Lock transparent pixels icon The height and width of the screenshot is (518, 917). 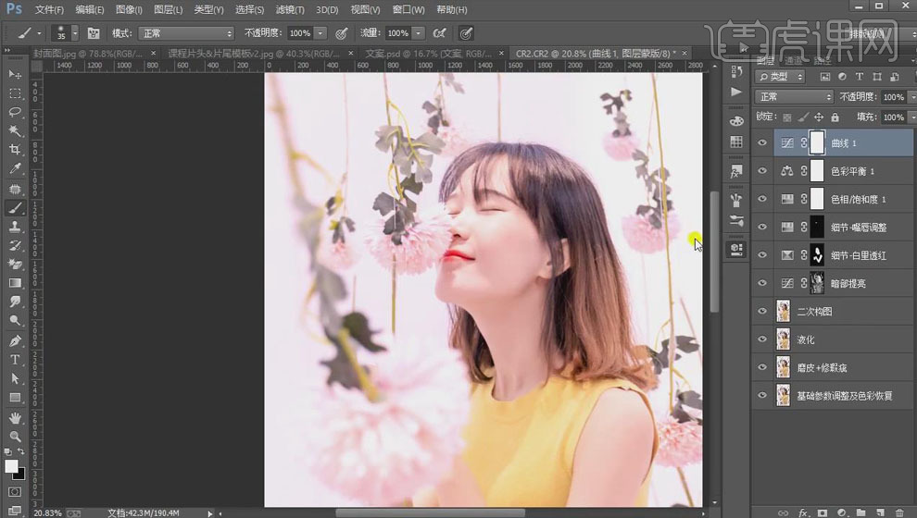point(787,117)
